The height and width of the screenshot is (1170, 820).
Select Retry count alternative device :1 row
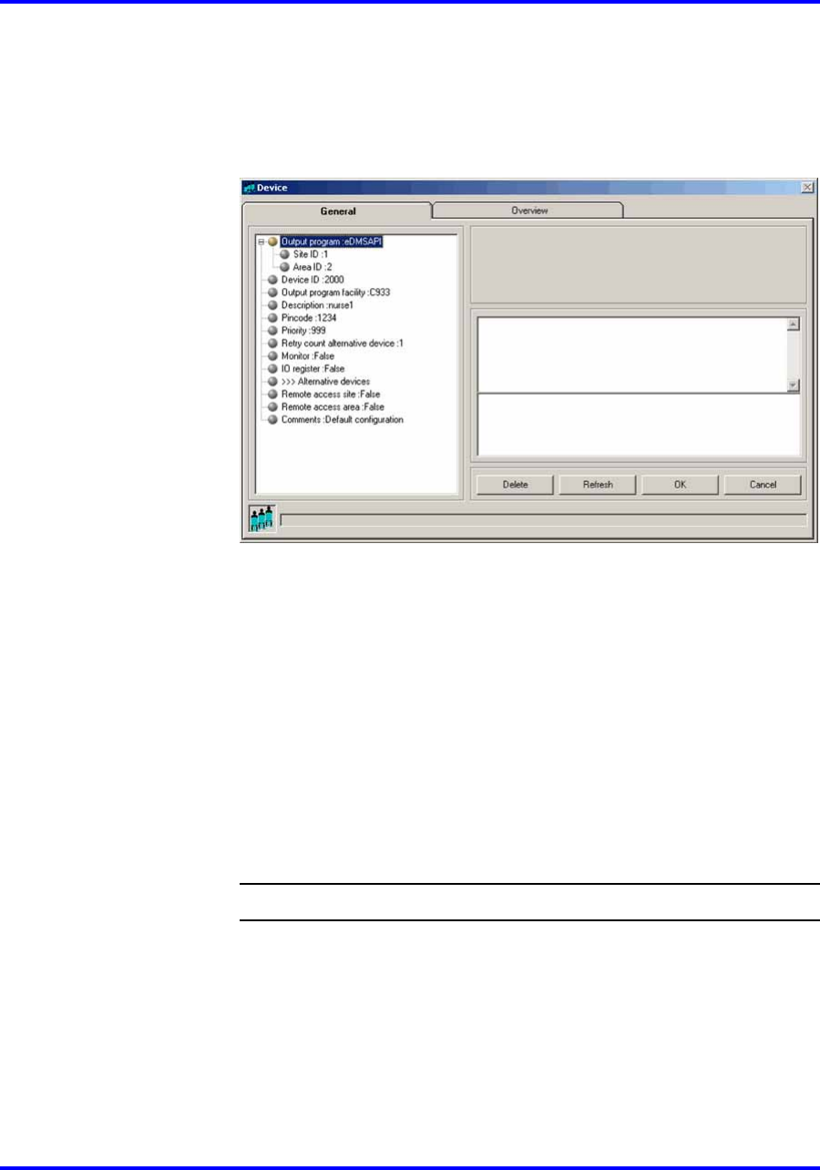(342, 344)
